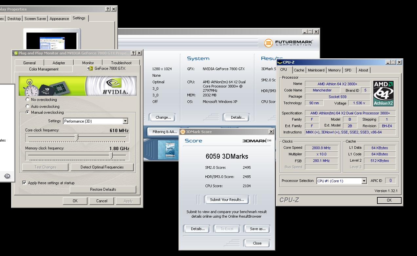Click Save as button in Score window
Viewport: 417px width, 256px height.
click(x=257, y=229)
